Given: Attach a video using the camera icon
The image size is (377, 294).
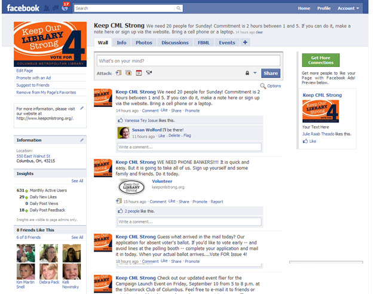Looking at the screenshot, I should [149, 72].
